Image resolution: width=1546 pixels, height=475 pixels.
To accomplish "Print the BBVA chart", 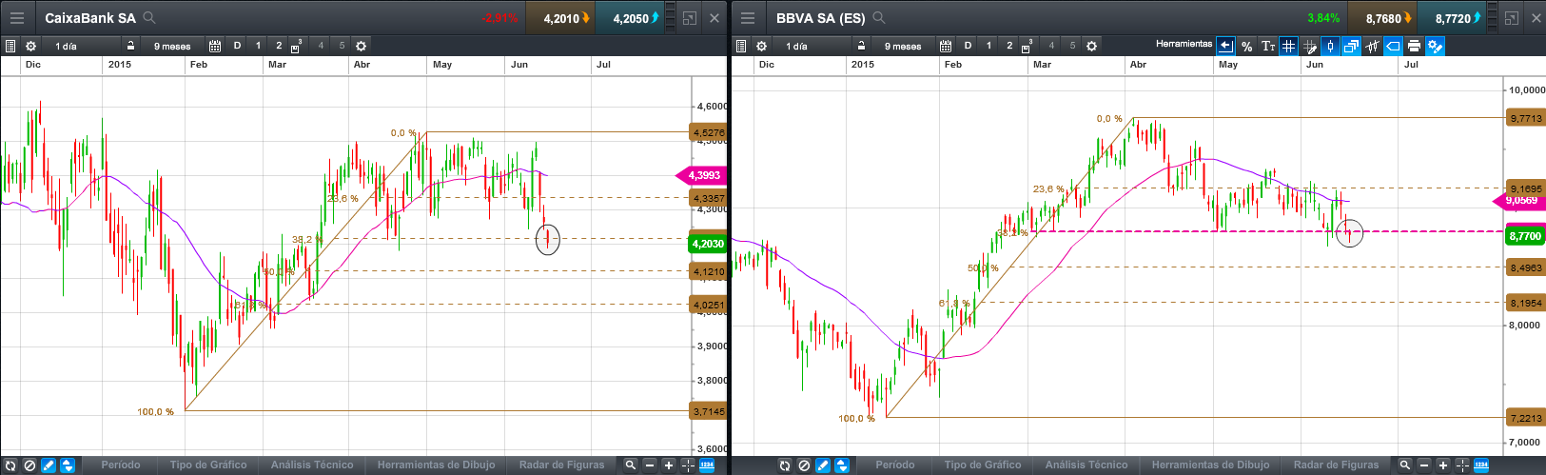I will pos(1414,46).
